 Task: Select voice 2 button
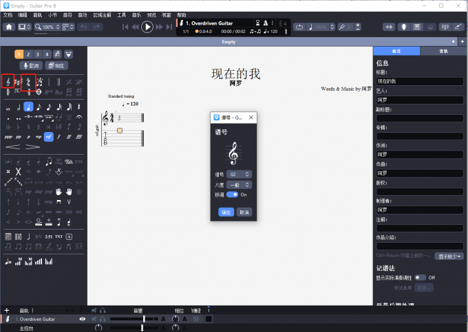coord(28,54)
